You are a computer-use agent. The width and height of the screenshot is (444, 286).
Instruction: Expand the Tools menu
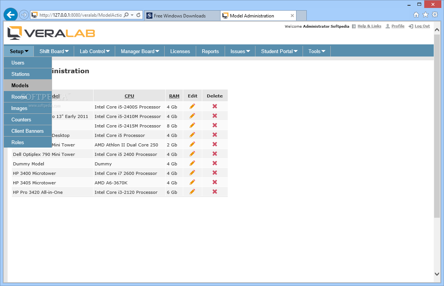click(x=317, y=52)
